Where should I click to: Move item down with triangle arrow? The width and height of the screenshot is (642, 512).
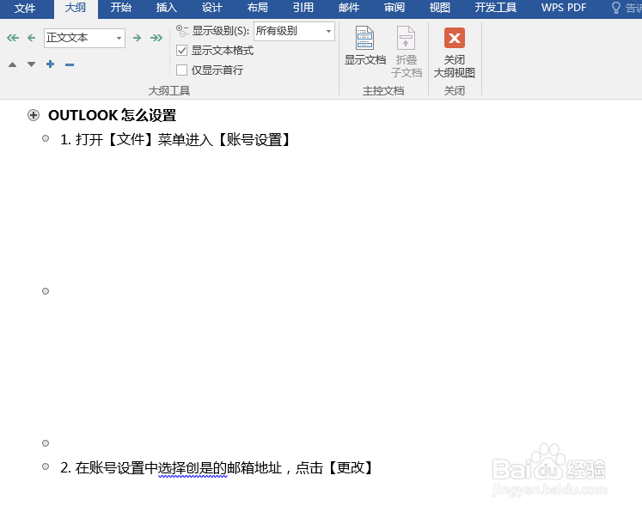(x=31, y=64)
